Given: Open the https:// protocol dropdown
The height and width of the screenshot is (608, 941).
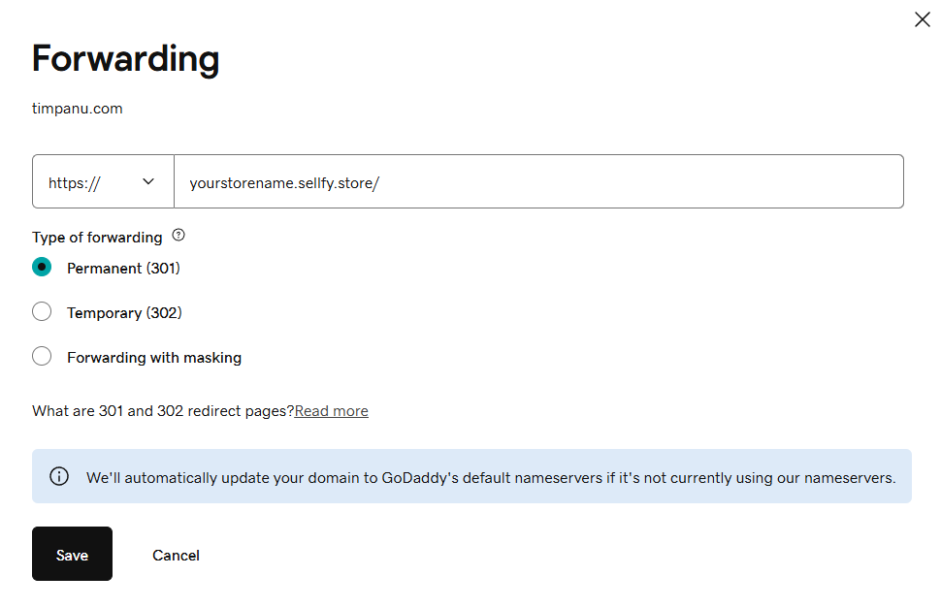Looking at the screenshot, I should 103,181.
